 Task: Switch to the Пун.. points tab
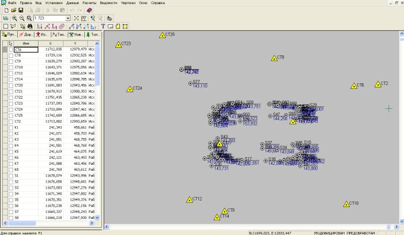click(9, 35)
